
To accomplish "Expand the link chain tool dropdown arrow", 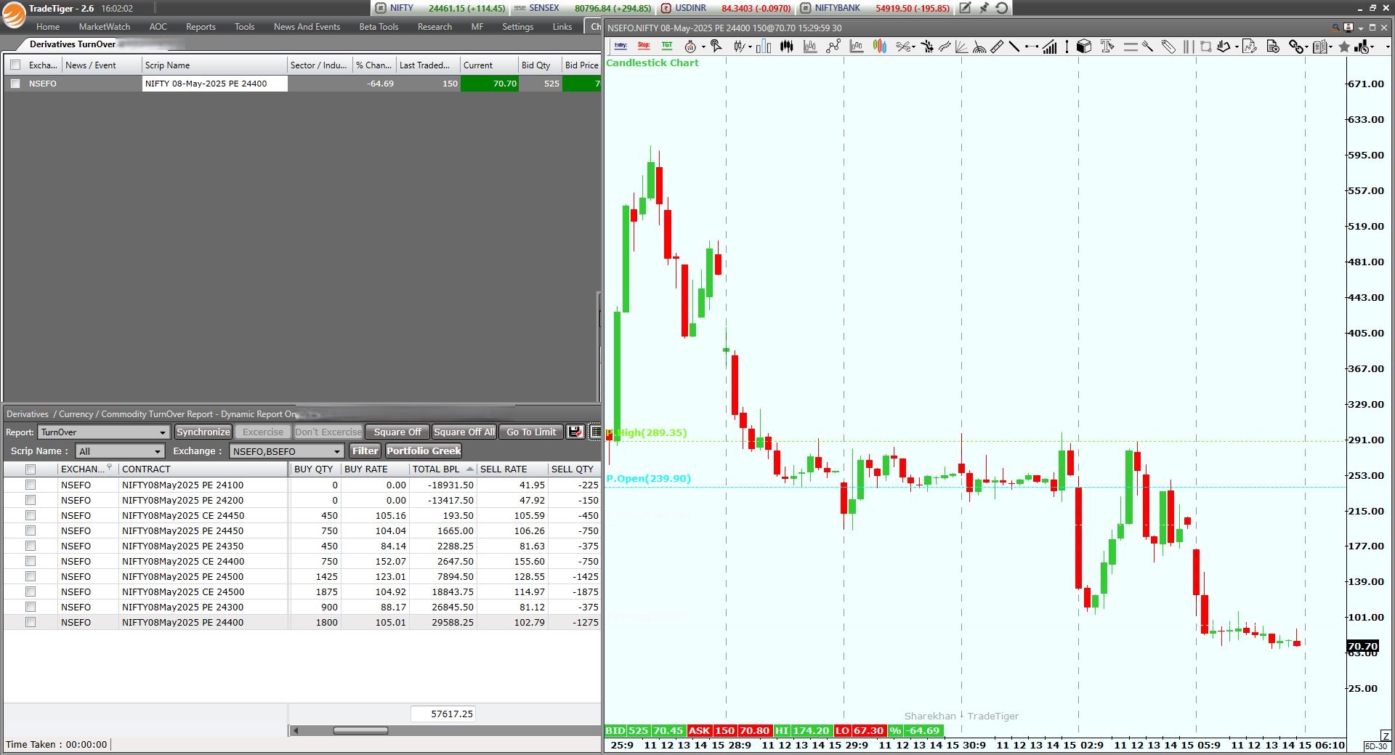I will tap(1306, 47).
